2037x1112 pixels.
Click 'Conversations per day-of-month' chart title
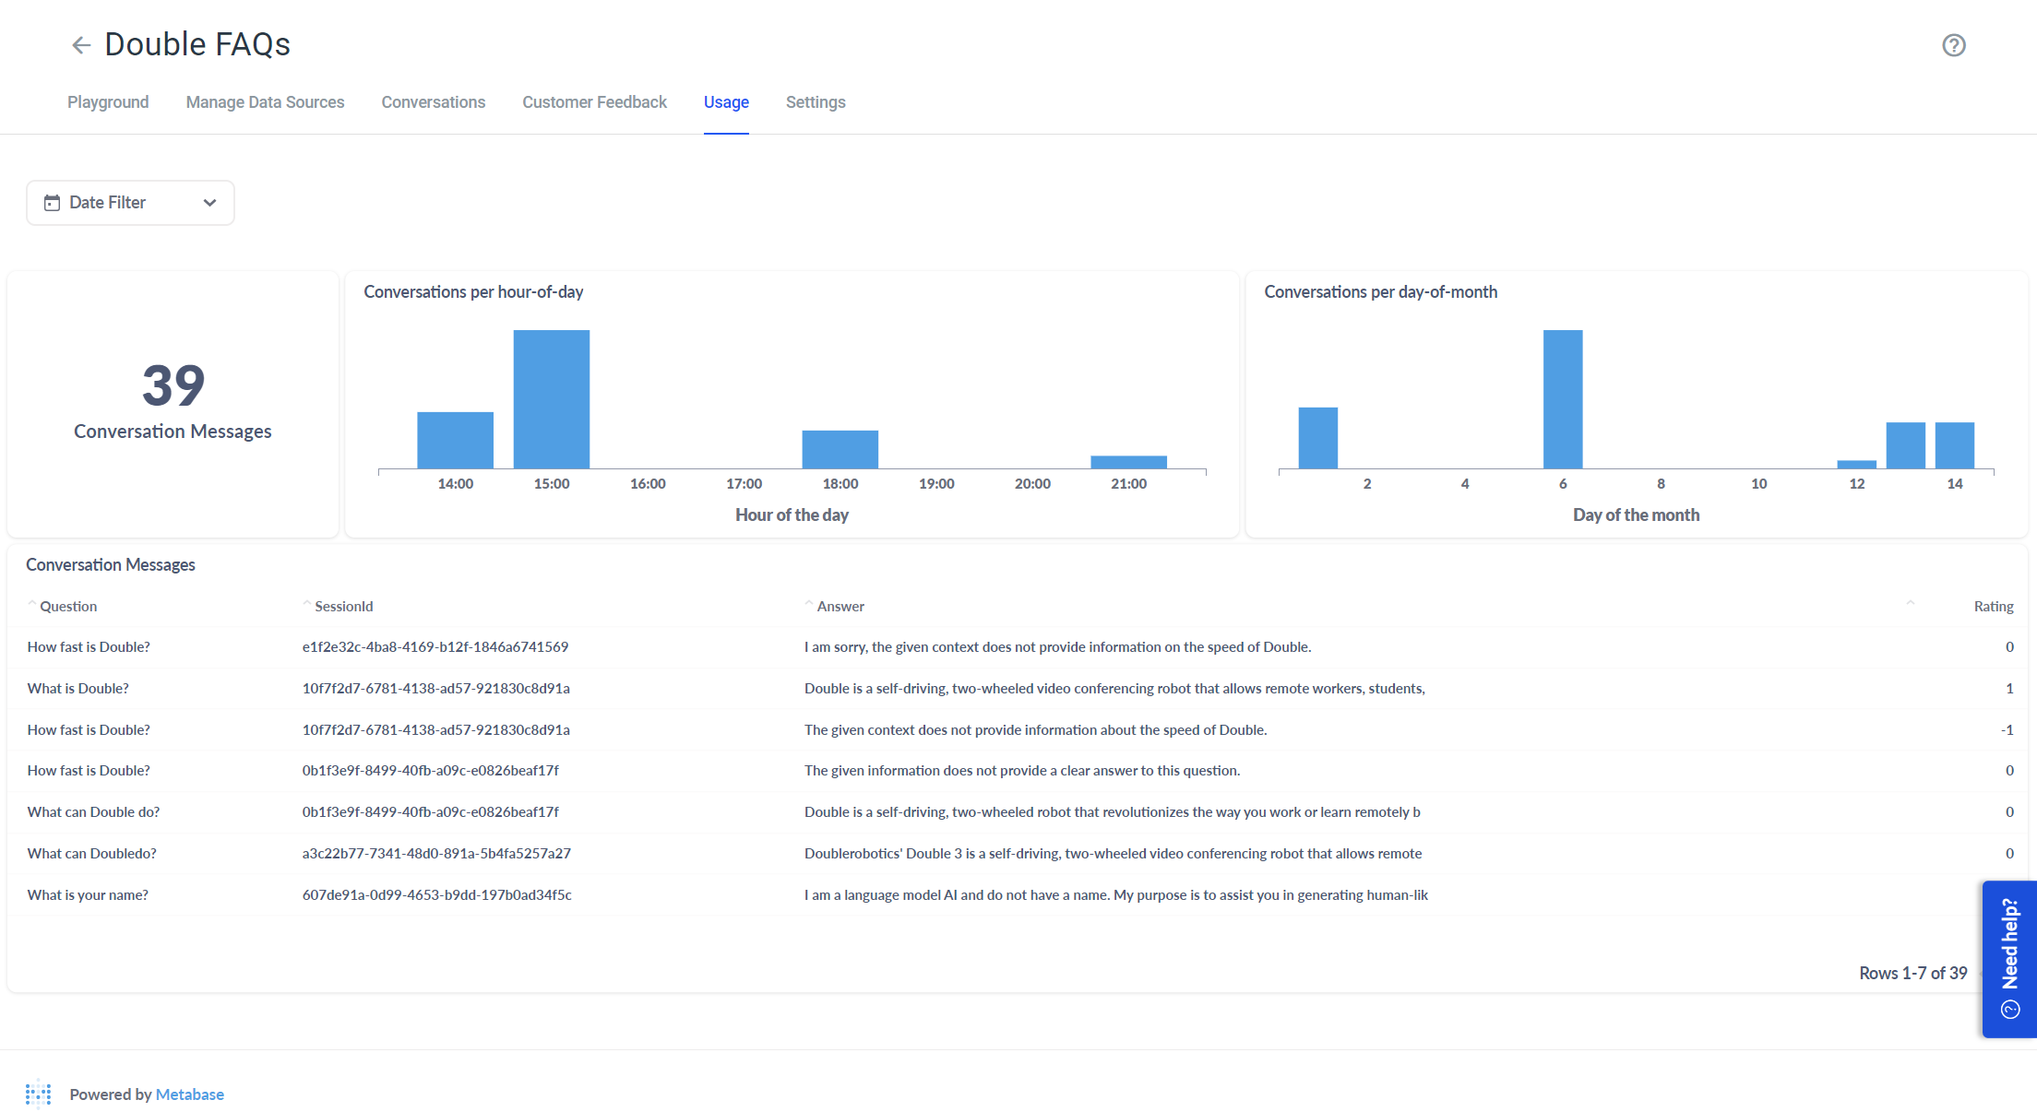click(1380, 292)
